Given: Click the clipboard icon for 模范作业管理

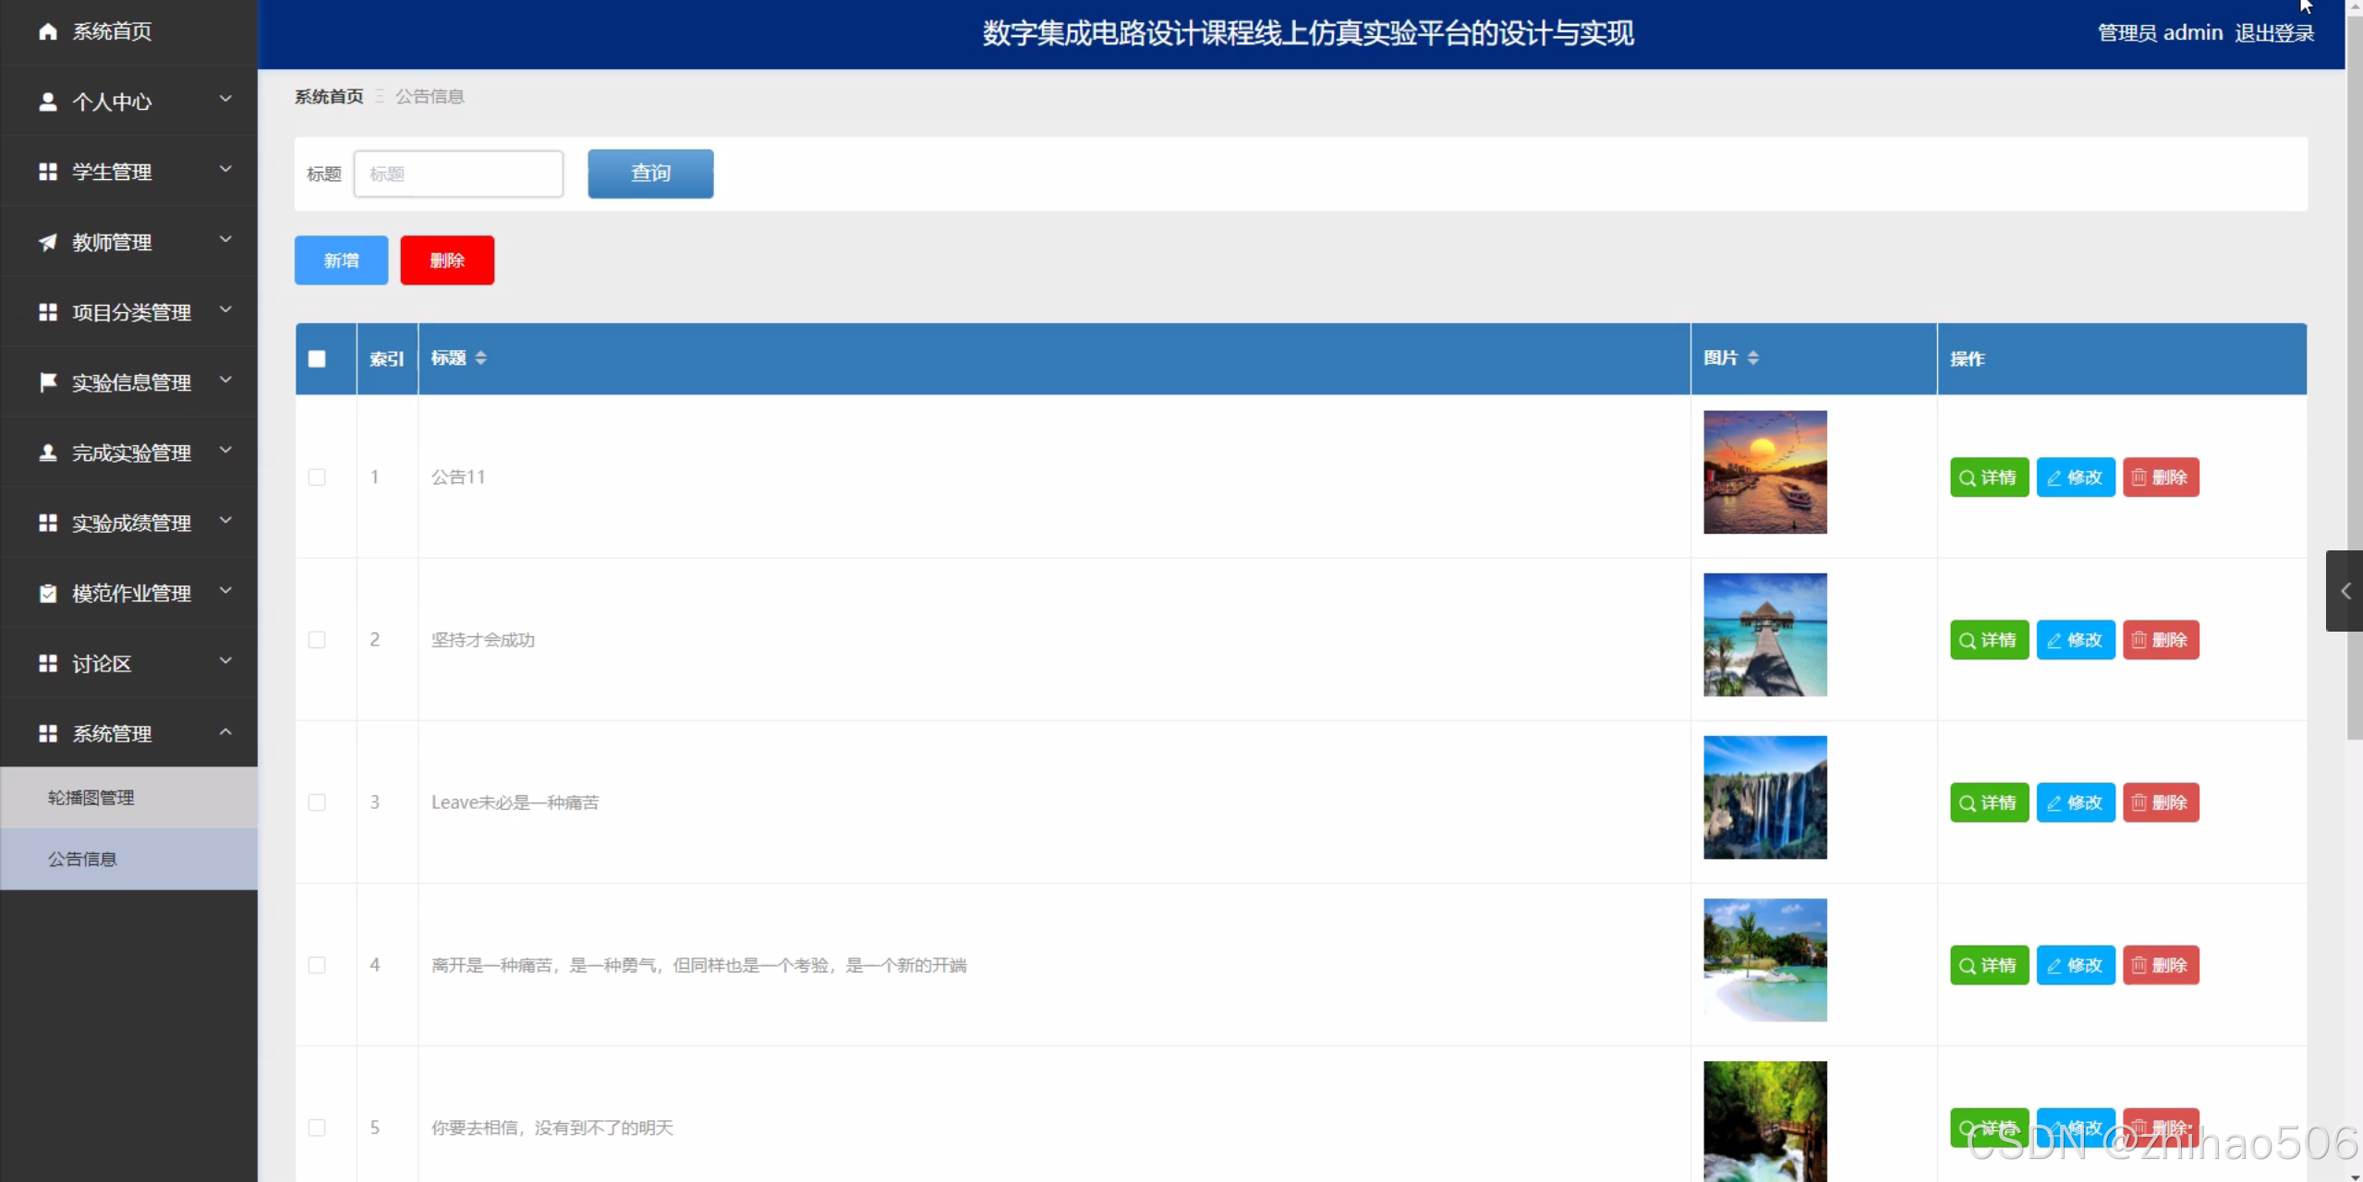Looking at the screenshot, I should [x=48, y=593].
